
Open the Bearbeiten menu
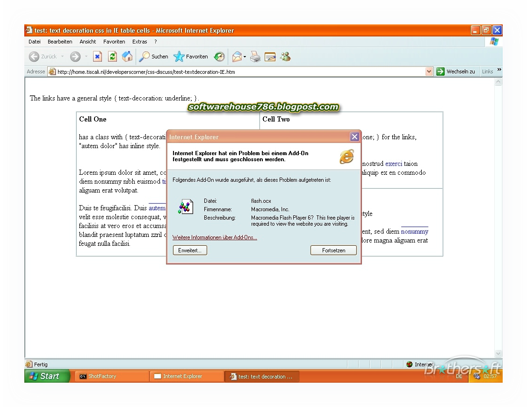pos(60,42)
